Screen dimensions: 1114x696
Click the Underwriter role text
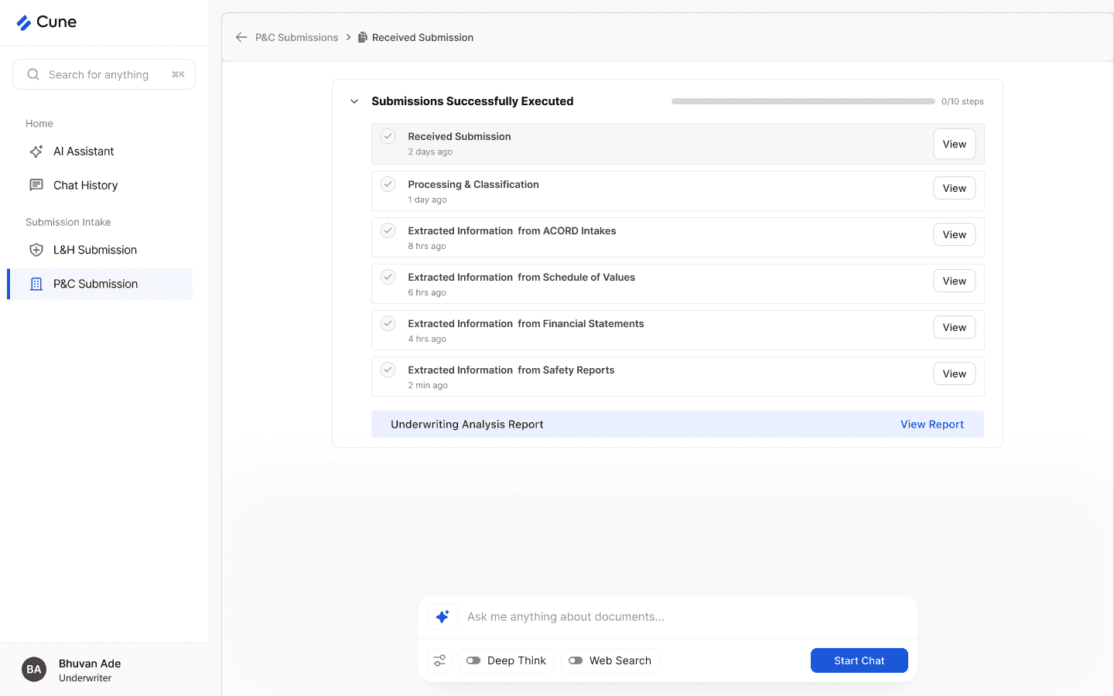85,678
